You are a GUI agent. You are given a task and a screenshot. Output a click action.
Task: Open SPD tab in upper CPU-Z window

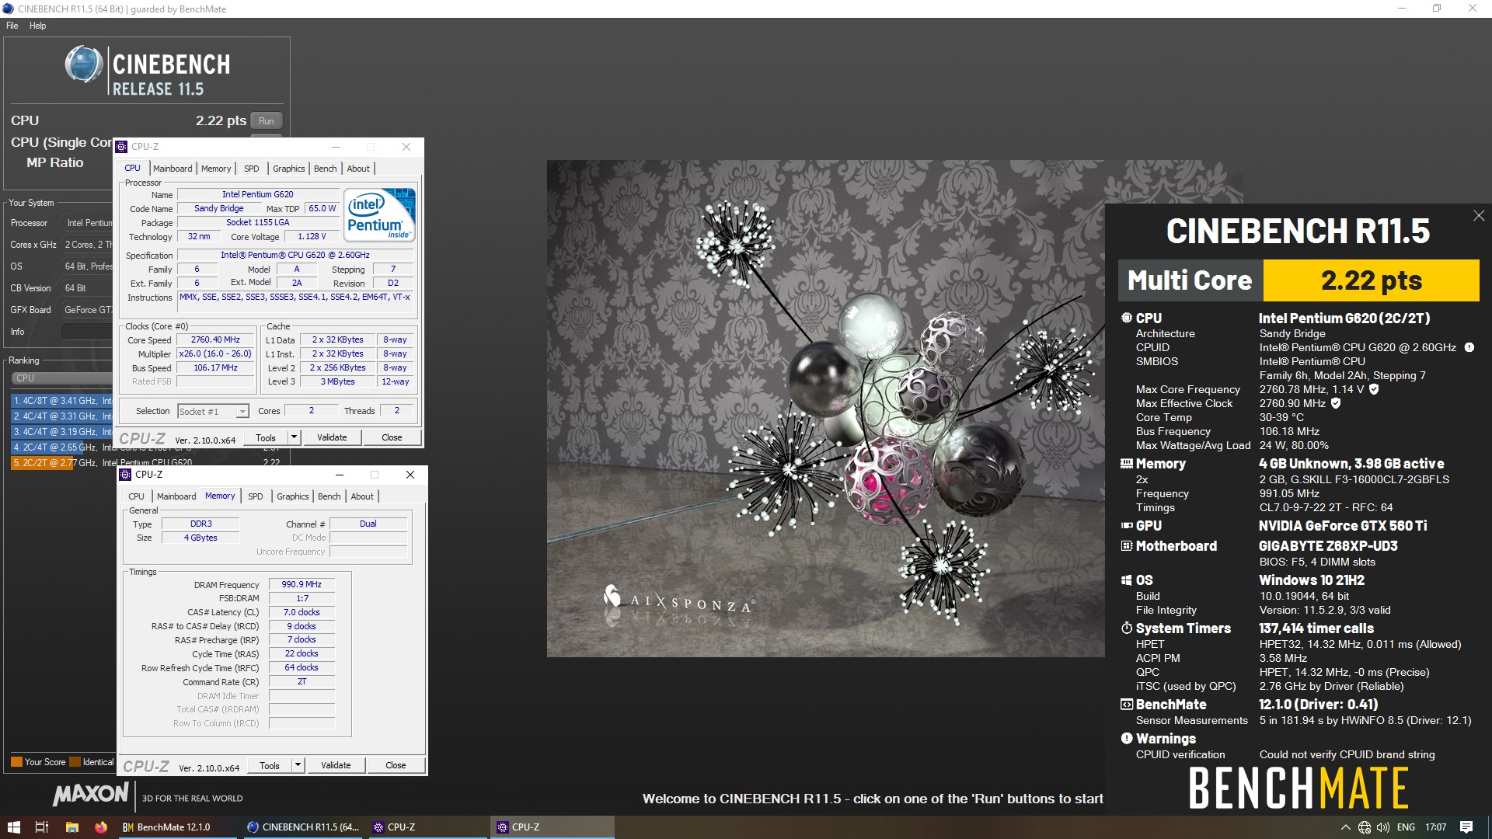[x=252, y=169]
